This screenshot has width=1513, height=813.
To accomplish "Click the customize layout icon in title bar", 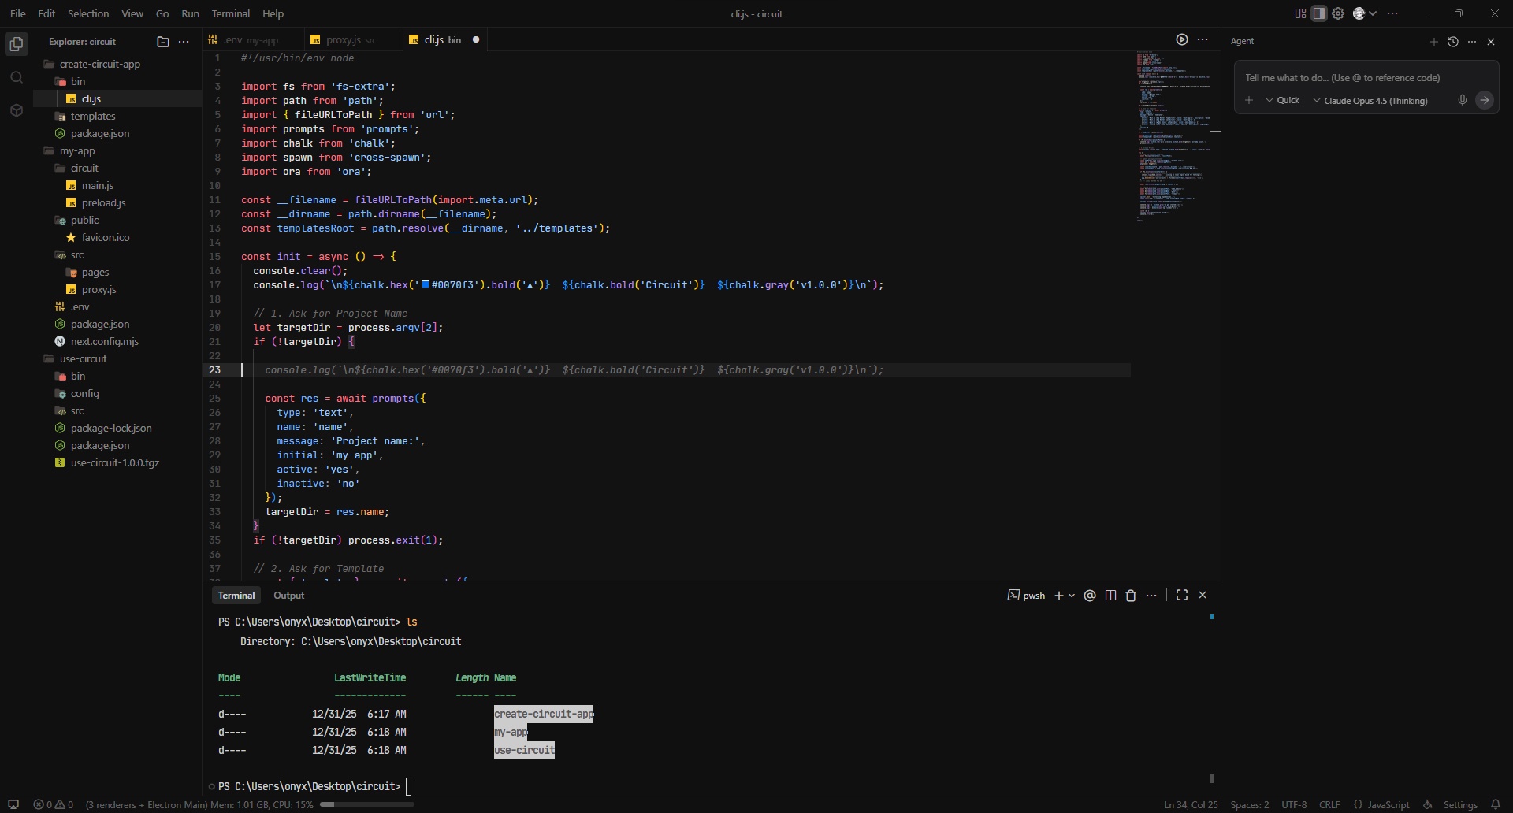I will (x=1300, y=13).
